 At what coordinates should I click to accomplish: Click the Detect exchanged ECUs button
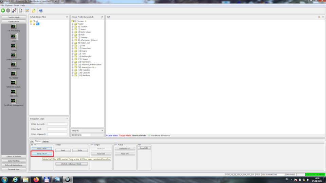(x=71, y=164)
